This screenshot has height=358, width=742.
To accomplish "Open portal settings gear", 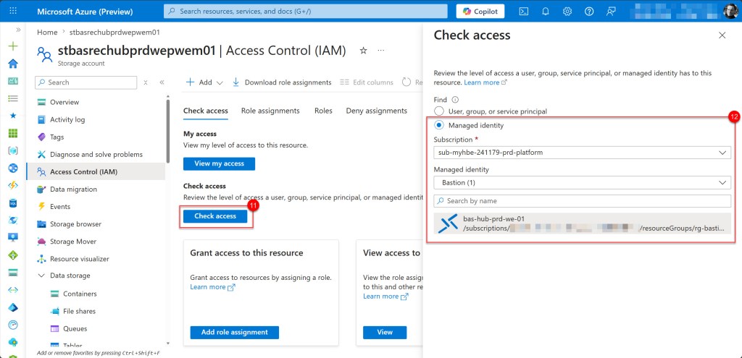I will (x=567, y=11).
